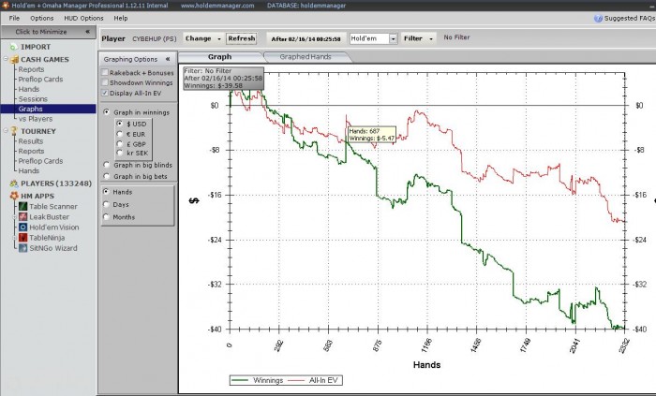
Task: Open the Help menu
Action: (x=121, y=18)
